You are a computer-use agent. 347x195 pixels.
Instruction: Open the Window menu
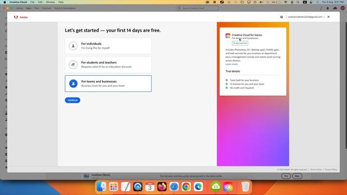click(x=50, y=2)
